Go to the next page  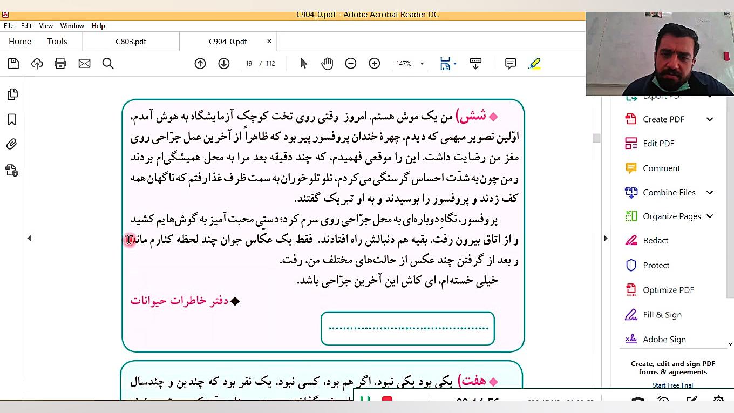(223, 63)
